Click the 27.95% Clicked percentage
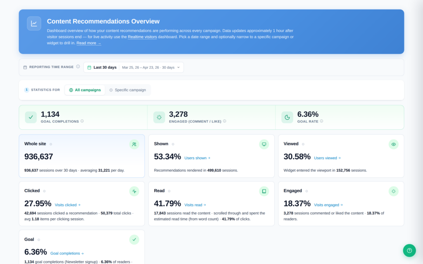 [x=38, y=203]
